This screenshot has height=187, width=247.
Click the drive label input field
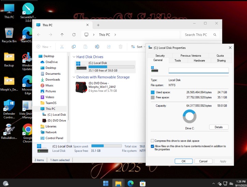198,70
